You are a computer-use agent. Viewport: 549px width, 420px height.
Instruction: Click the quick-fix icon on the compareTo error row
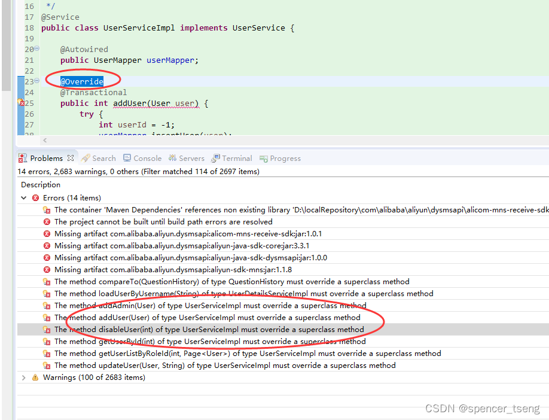point(47,281)
